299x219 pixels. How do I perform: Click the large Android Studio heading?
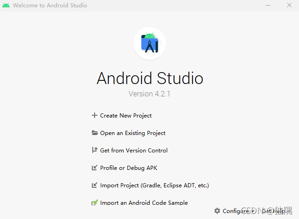pyautogui.click(x=150, y=78)
